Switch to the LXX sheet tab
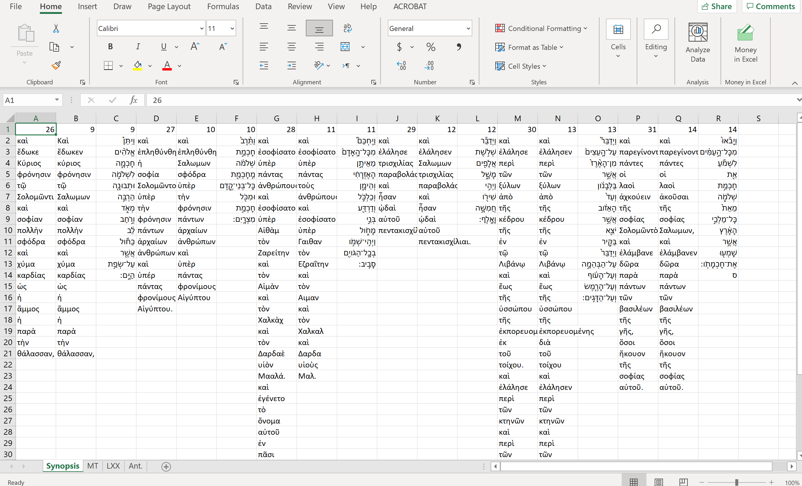The image size is (802, 486). tap(113, 466)
